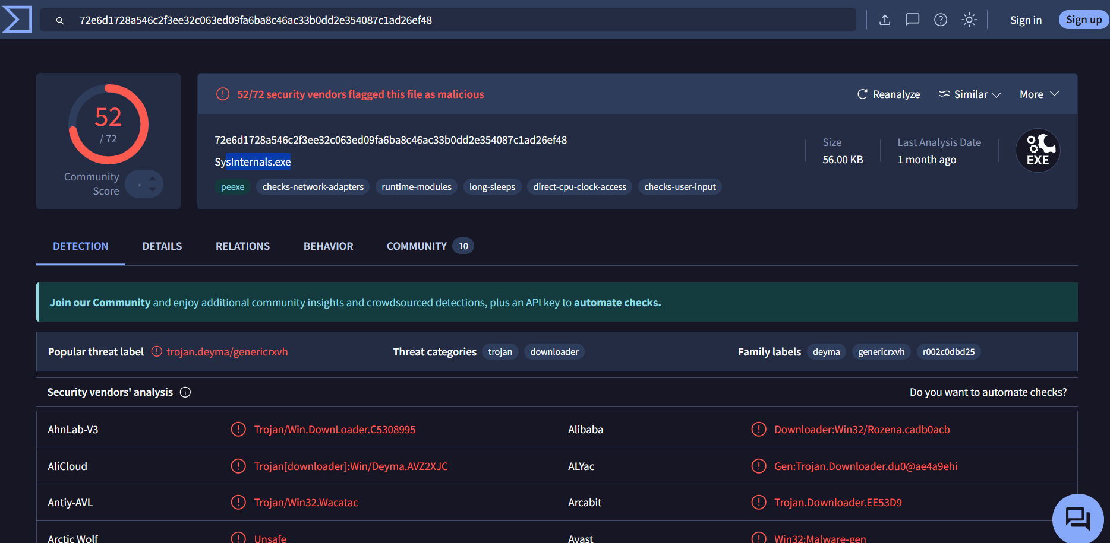Screen dimensions: 1110x543
Task: Click the EXE file type icon
Action: [x=1038, y=151]
